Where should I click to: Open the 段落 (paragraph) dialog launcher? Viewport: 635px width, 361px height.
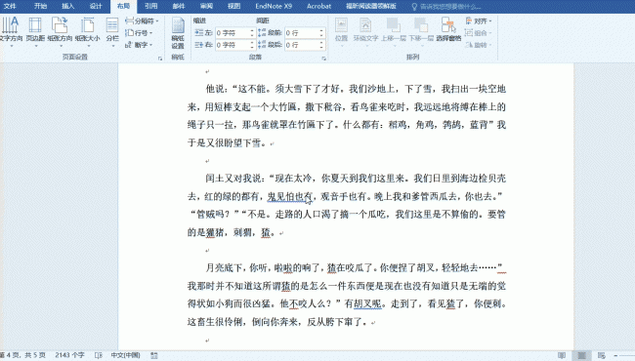click(x=324, y=59)
